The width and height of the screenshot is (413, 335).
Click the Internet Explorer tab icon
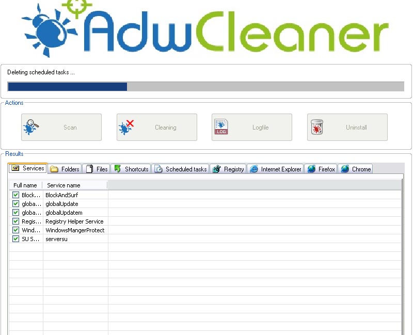click(253, 169)
